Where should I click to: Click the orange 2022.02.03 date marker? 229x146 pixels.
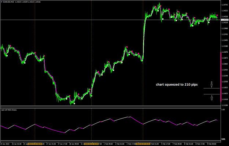coord(143,144)
